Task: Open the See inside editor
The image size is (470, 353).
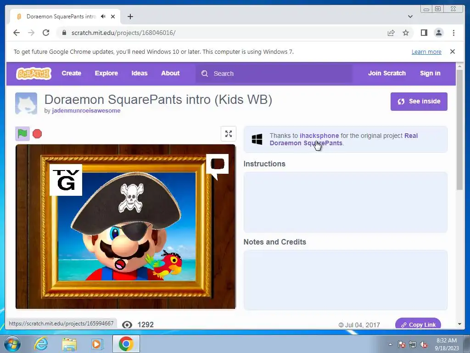Action: click(x=419, y=102)
